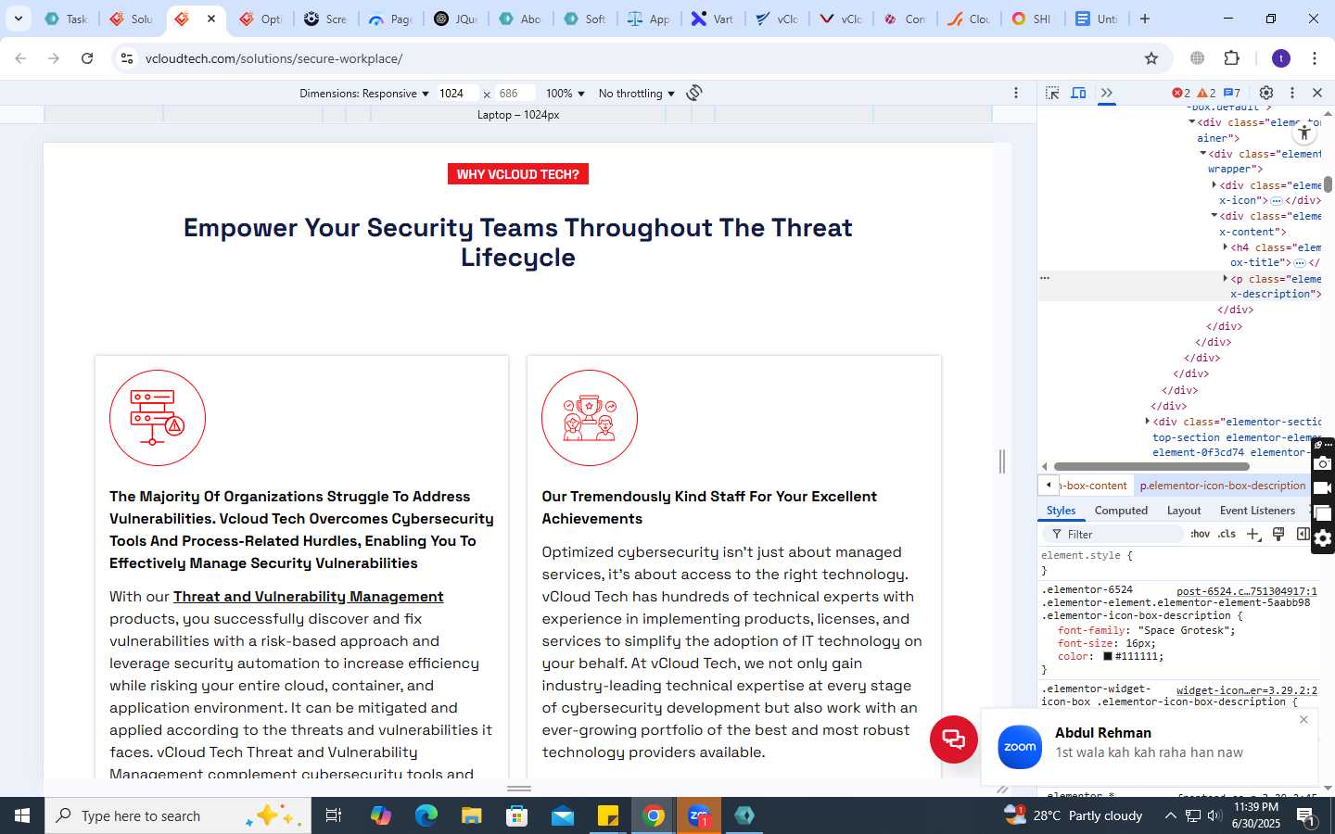
Task: Open the 100% zoom dropdown
Action: [566, 94]
